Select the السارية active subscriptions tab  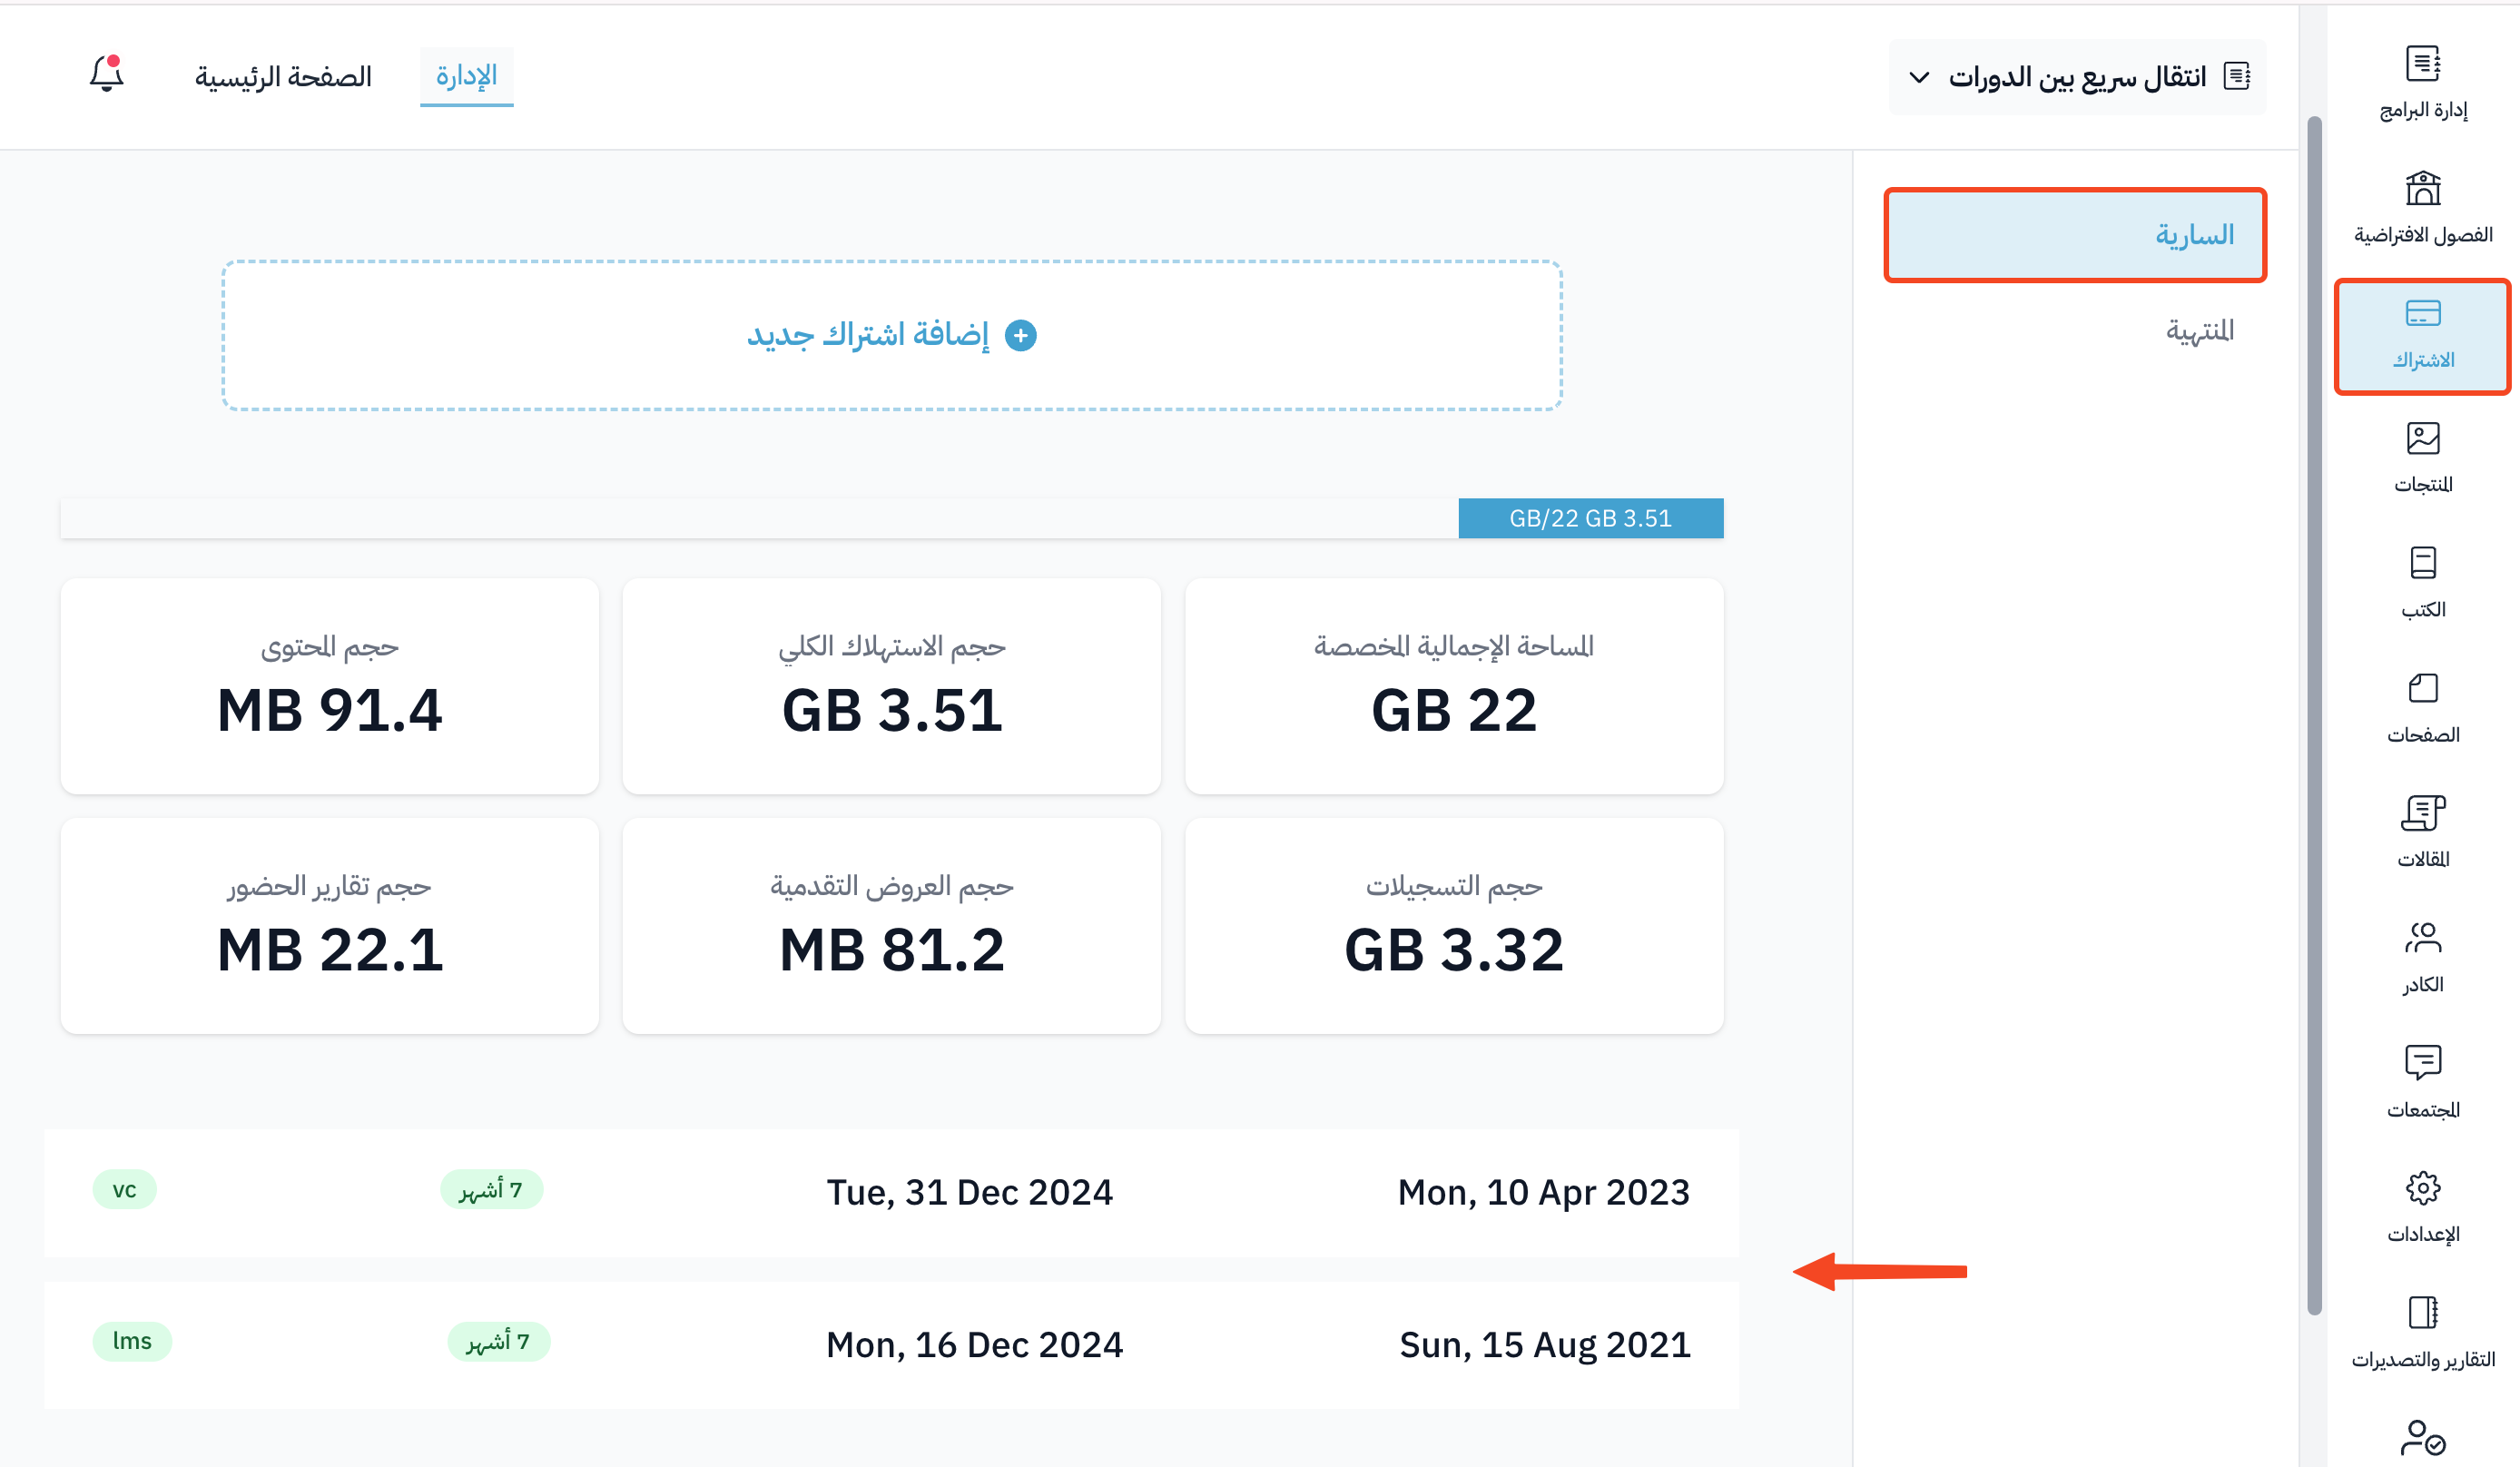point(2074,235)
